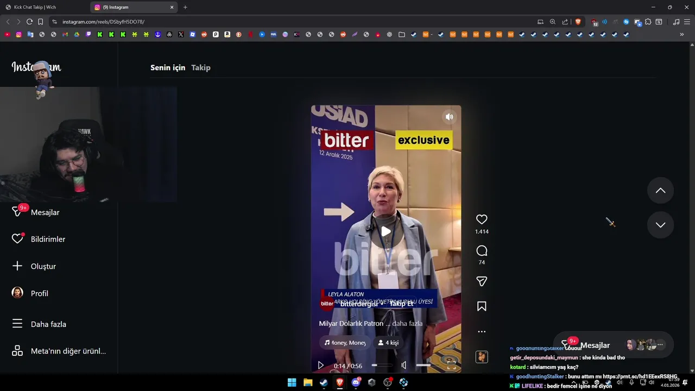Click the share icon in the address bar
695x391 pixels.
[565, 22]
